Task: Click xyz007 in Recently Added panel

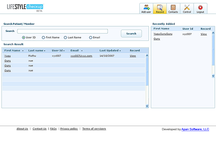Action: (x=187, y=34)
